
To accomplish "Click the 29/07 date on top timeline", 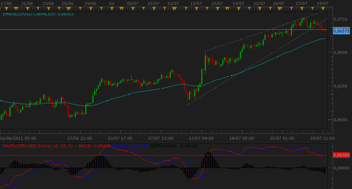I will 323,3.
